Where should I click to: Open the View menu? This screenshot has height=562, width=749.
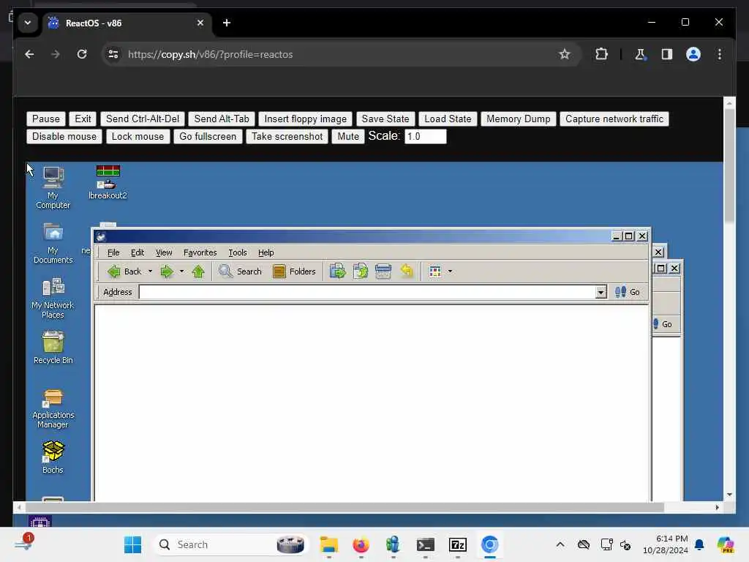164,252
